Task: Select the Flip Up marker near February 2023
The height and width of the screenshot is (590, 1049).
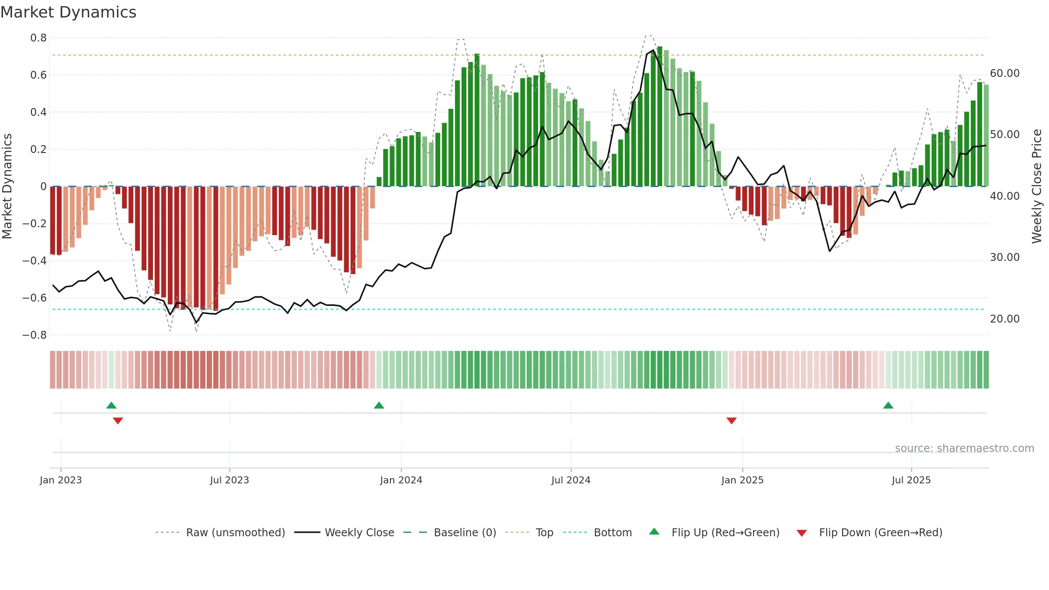Action: 111,405
